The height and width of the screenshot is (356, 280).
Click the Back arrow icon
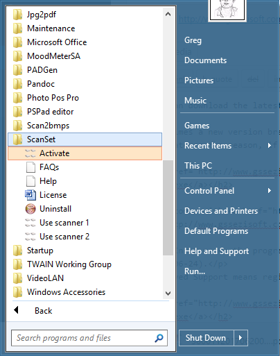pos(16,310)
